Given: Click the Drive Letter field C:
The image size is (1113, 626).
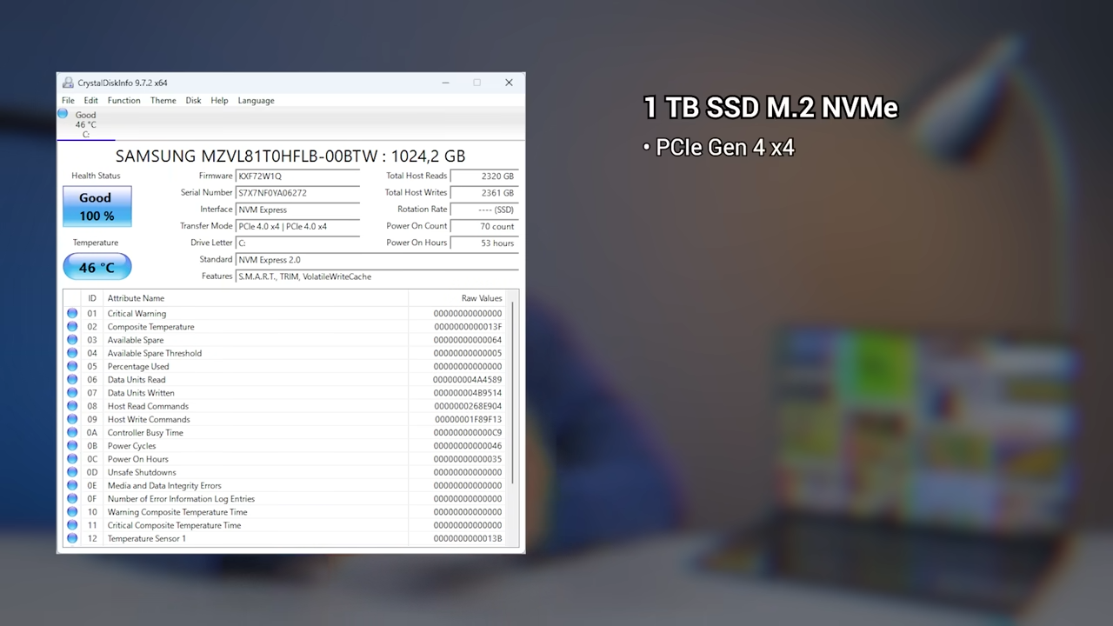Looking at the screenshot, I should pyautogui.click(x=297, y=243).
